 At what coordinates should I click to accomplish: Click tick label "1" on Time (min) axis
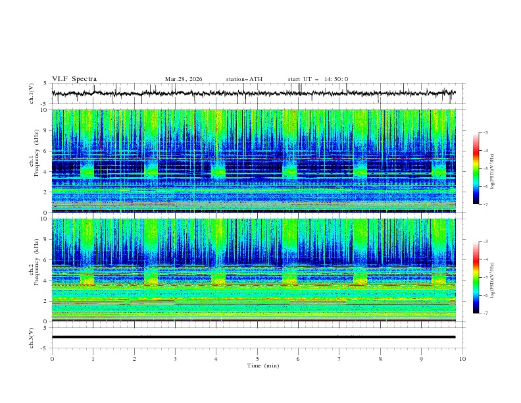(93, 359)
